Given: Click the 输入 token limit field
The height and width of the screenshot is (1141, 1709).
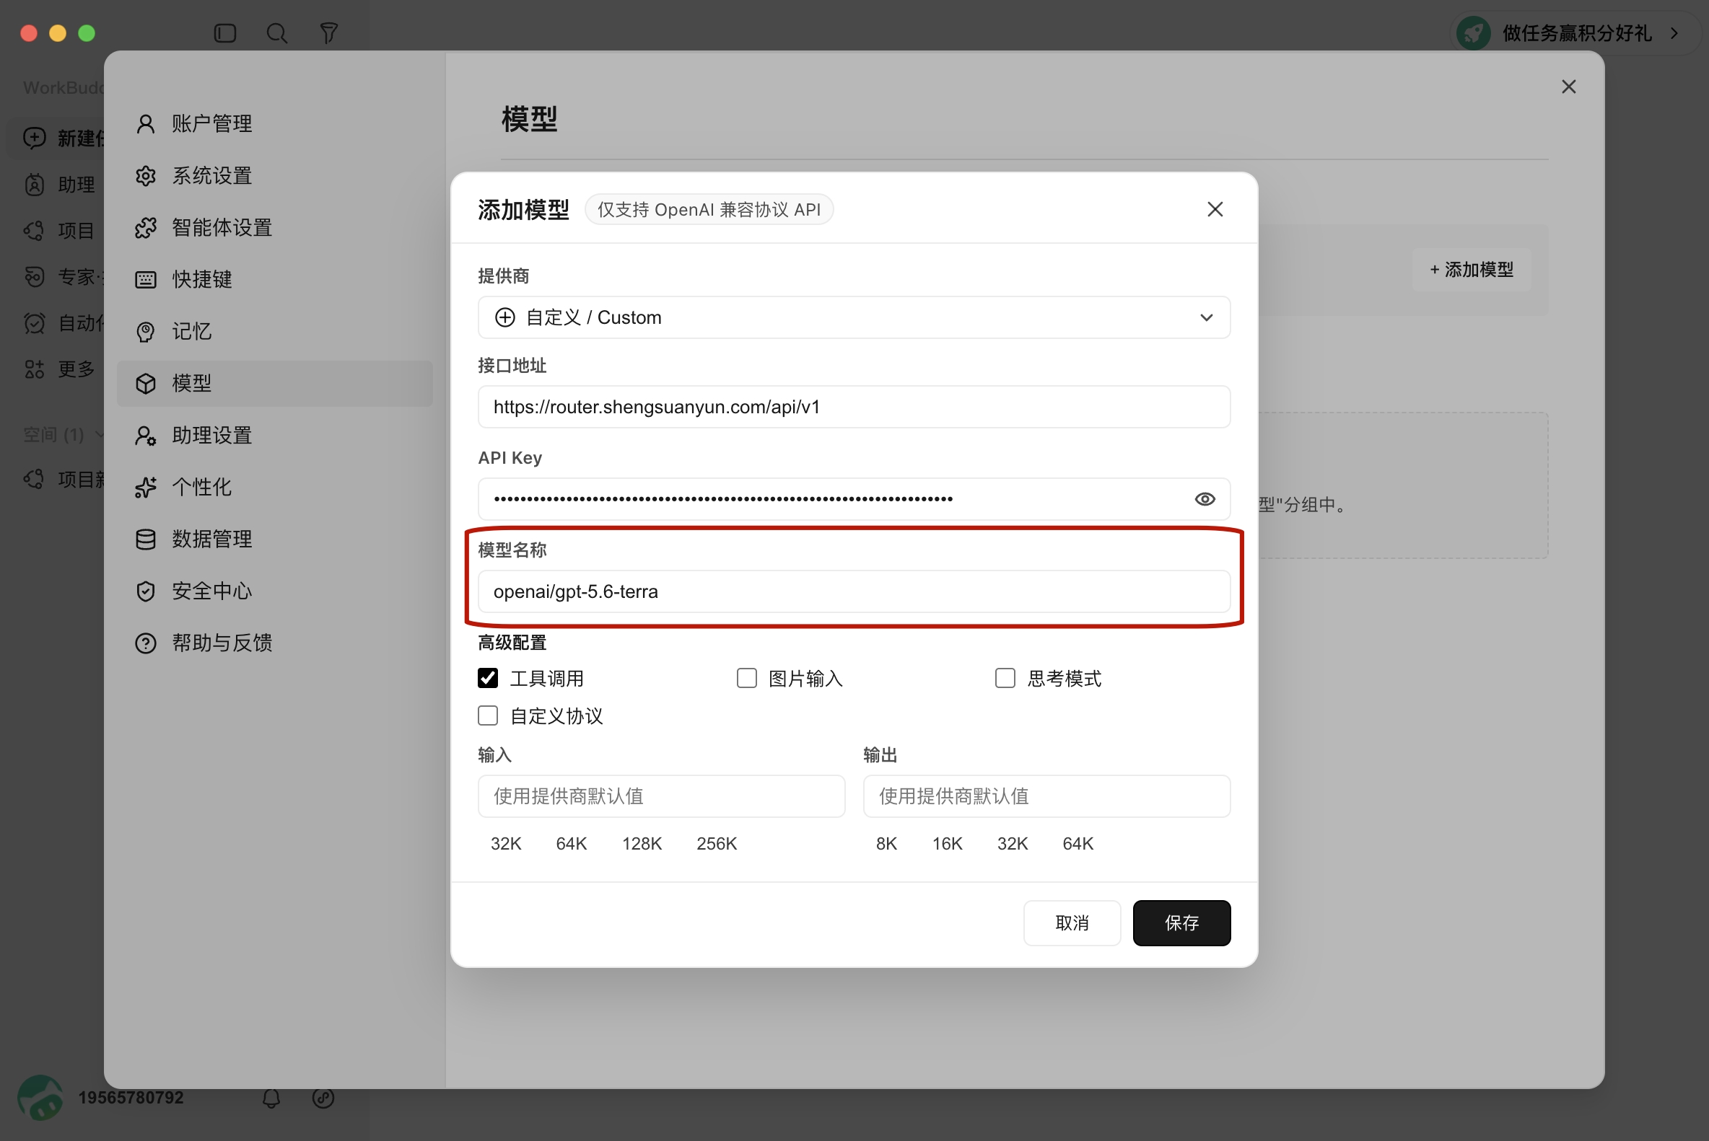Looking at the screenshot, I should (661, 796).
